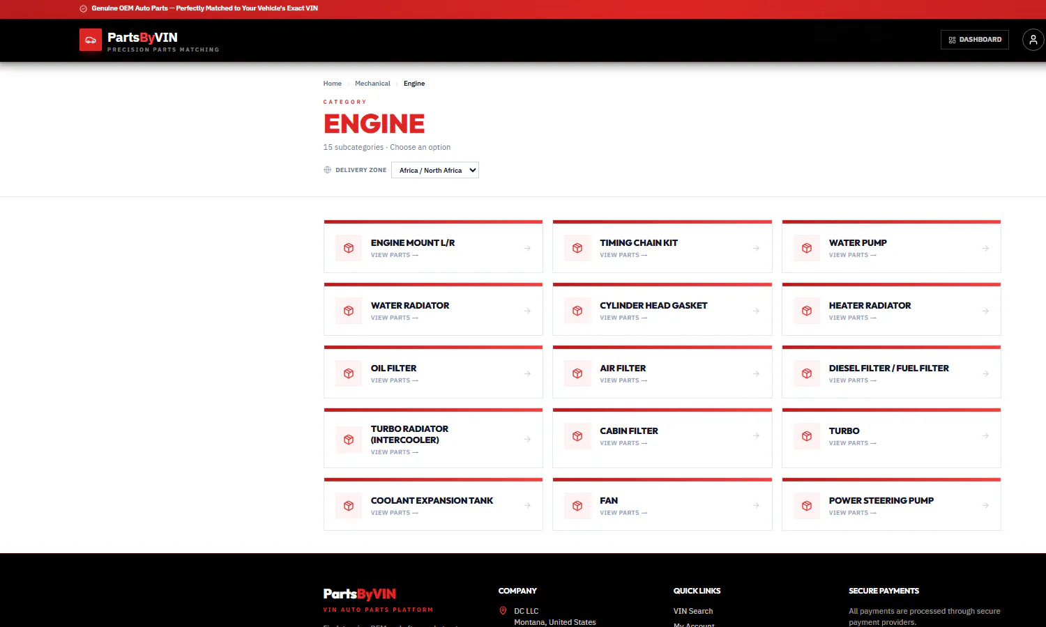Click the PartsByVIN red car logo icon
Image resolution: width=1046 pixels, height=627 pixels.
click(x=91, y=40)
